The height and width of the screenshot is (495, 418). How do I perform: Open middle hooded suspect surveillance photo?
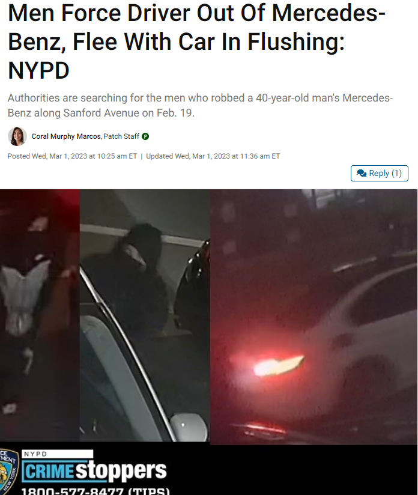145,315
